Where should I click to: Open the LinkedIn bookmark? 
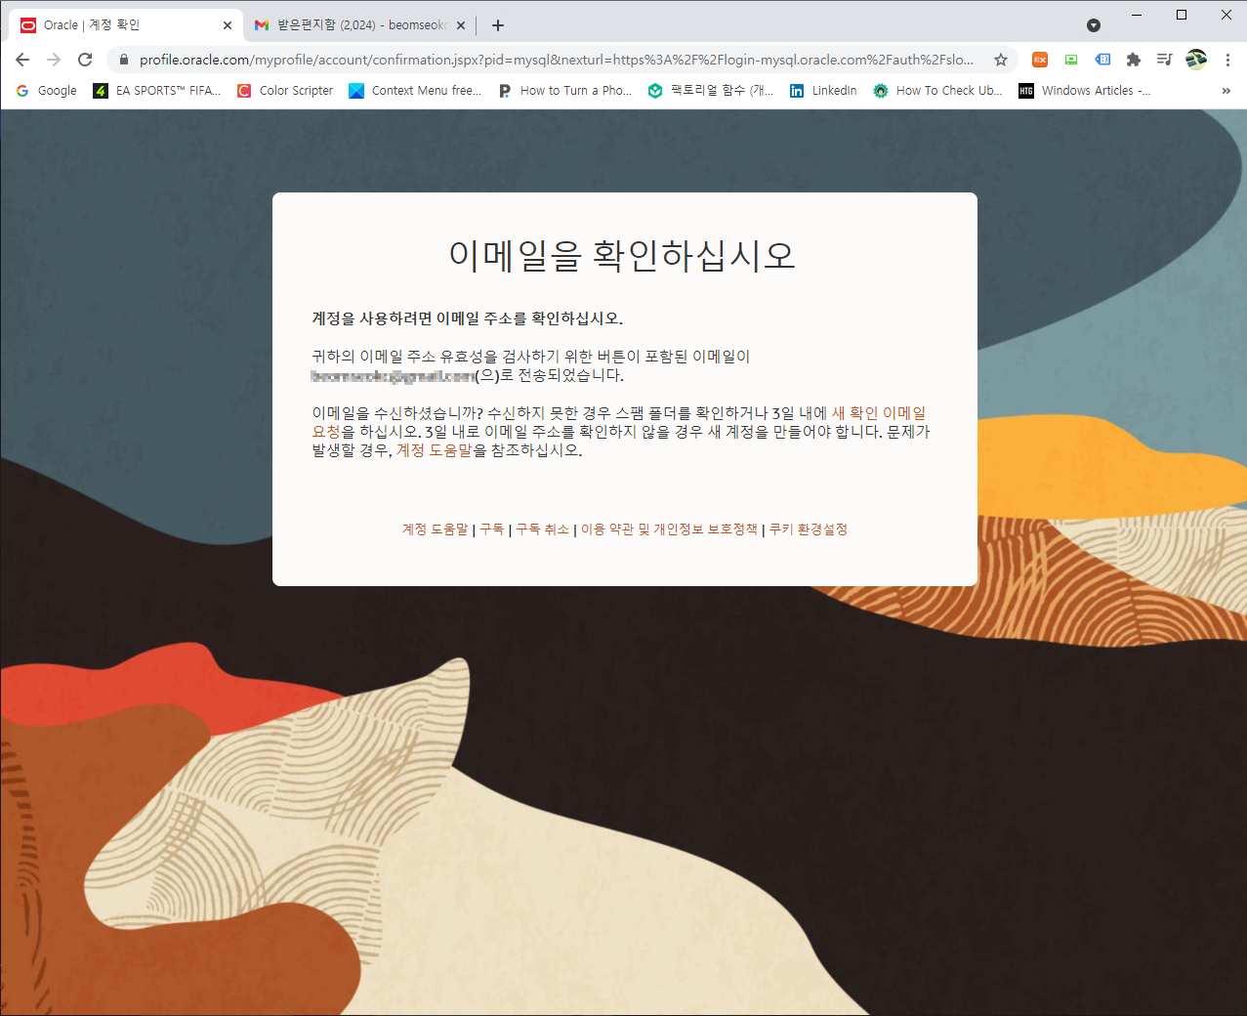(x=823, y=91)
